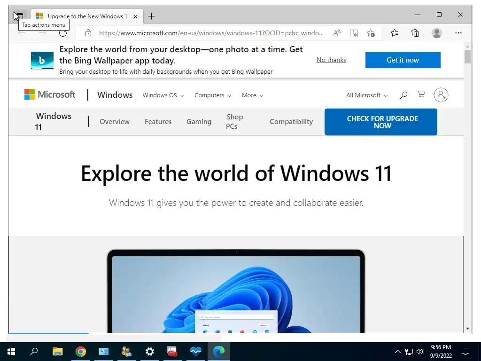
Task: Refresh the page with the reload icon
Action: (63, 33)
